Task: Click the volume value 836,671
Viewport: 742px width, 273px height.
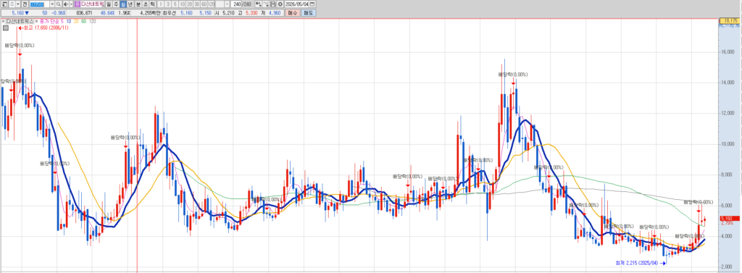Action: pos(84,13)
